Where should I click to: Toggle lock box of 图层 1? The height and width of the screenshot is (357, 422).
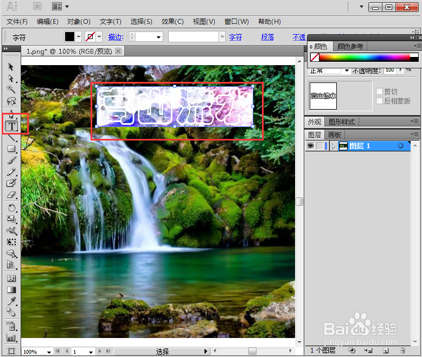319,146
